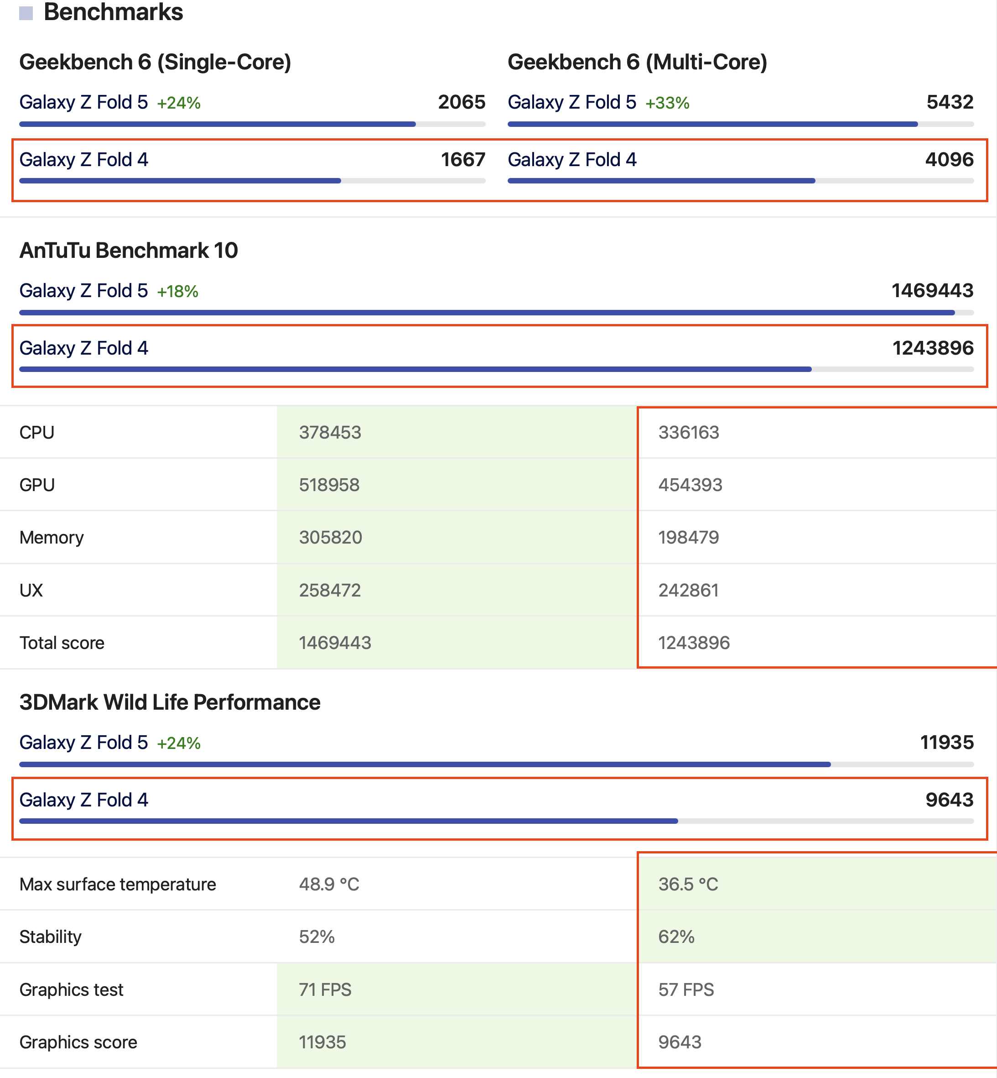Click the 3DMark bar score 11935
The height and width of the screenshot is (1078, 997).
click(x=947, y=742)
